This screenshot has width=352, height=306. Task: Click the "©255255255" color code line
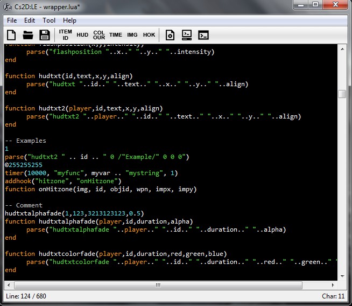24,165
